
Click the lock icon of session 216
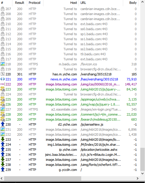(x=3, y=54)
